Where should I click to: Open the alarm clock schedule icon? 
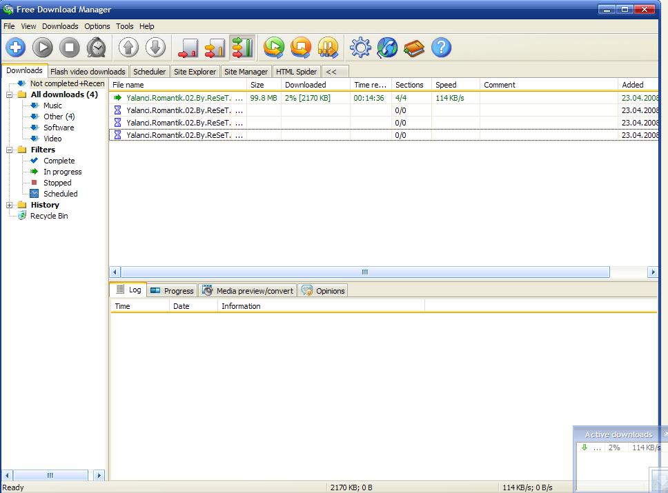click(x=97, y=48)
